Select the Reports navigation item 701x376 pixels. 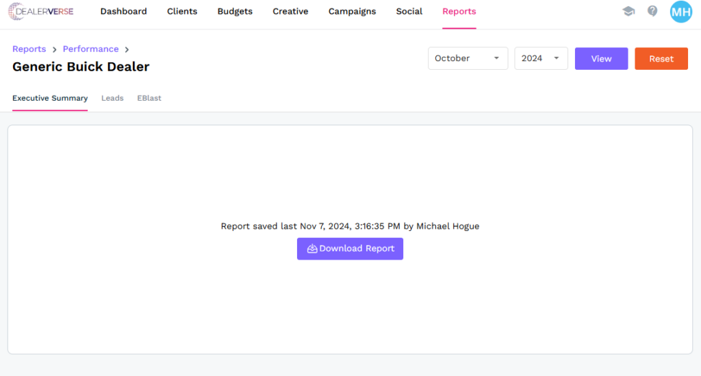(459, 12)
